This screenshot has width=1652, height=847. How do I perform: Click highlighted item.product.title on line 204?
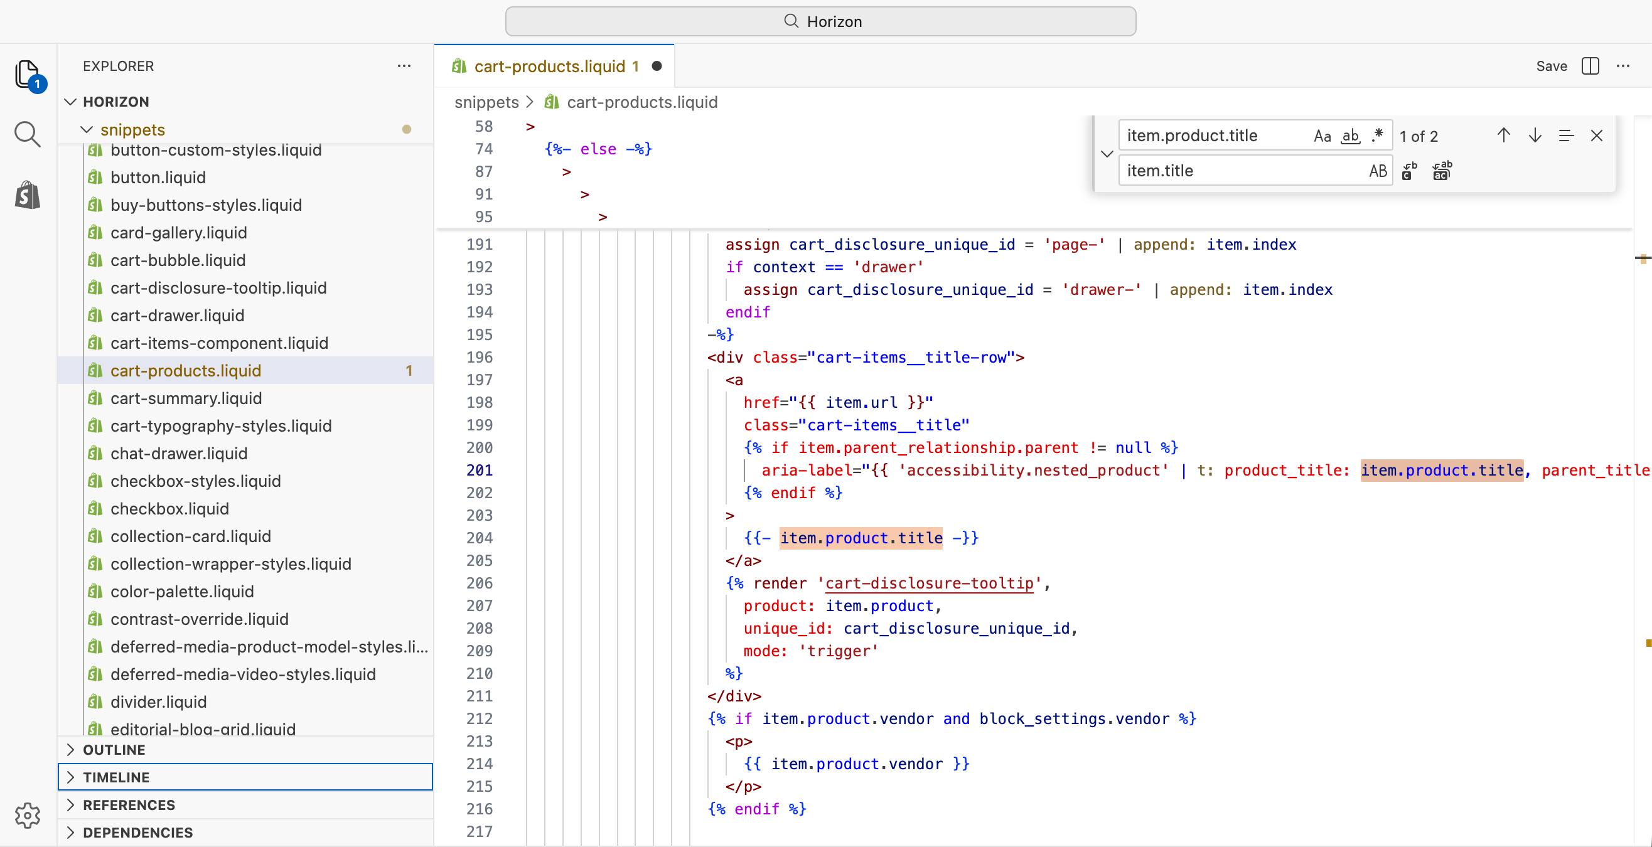tap(861, 537)
